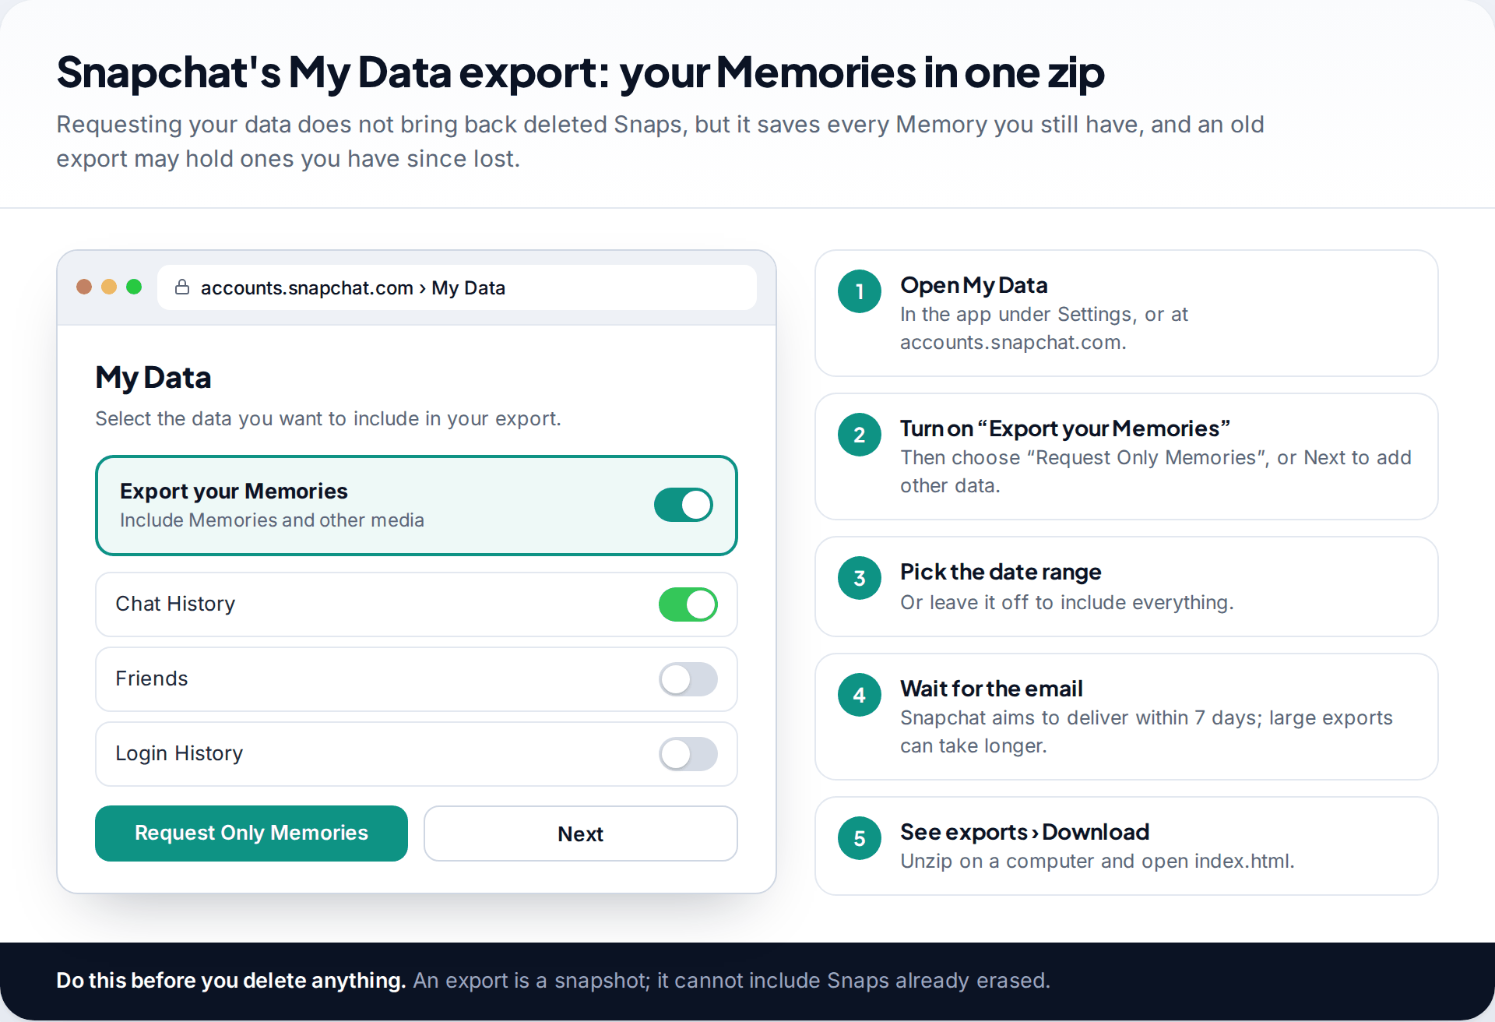The height and width of the screenshot is (1022, 1495).
Task: Click the Next button
Action: click(581, 833)
